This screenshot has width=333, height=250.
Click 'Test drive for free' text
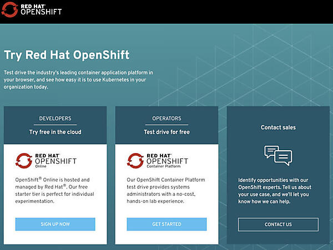pos(167,132)
